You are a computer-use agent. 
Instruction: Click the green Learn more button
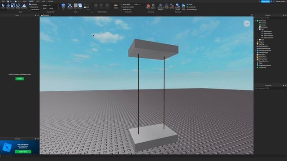coord(23,152)
